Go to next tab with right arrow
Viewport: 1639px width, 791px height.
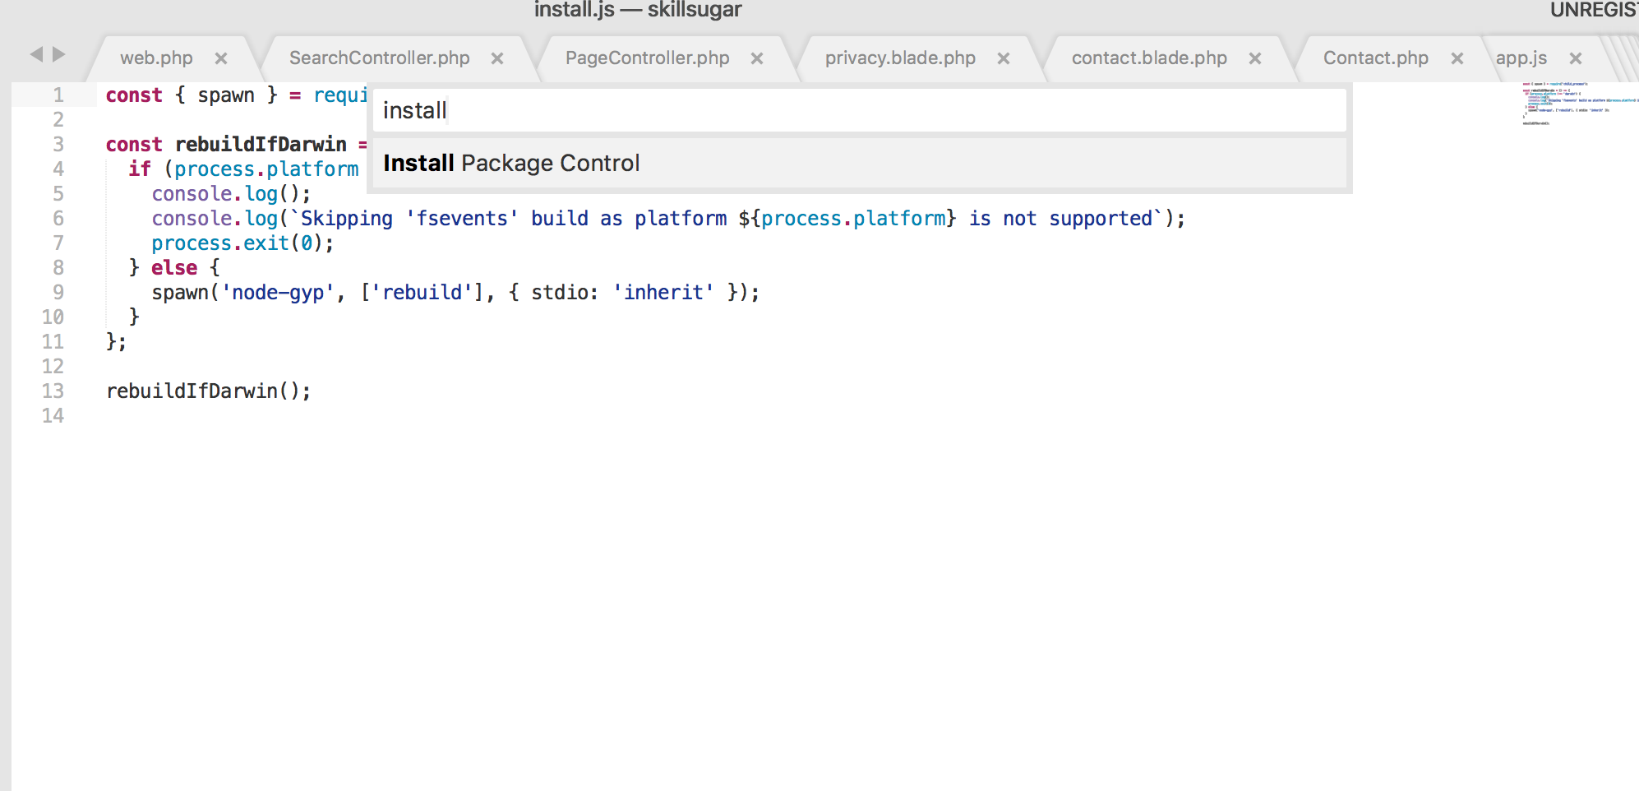(58, 54)
